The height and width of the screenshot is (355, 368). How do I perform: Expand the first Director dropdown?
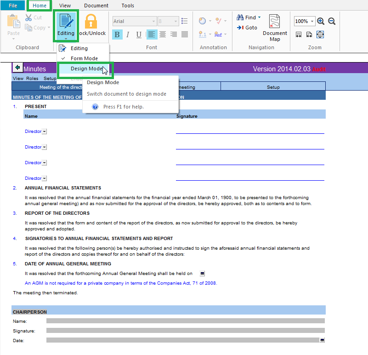pos(44,132)
